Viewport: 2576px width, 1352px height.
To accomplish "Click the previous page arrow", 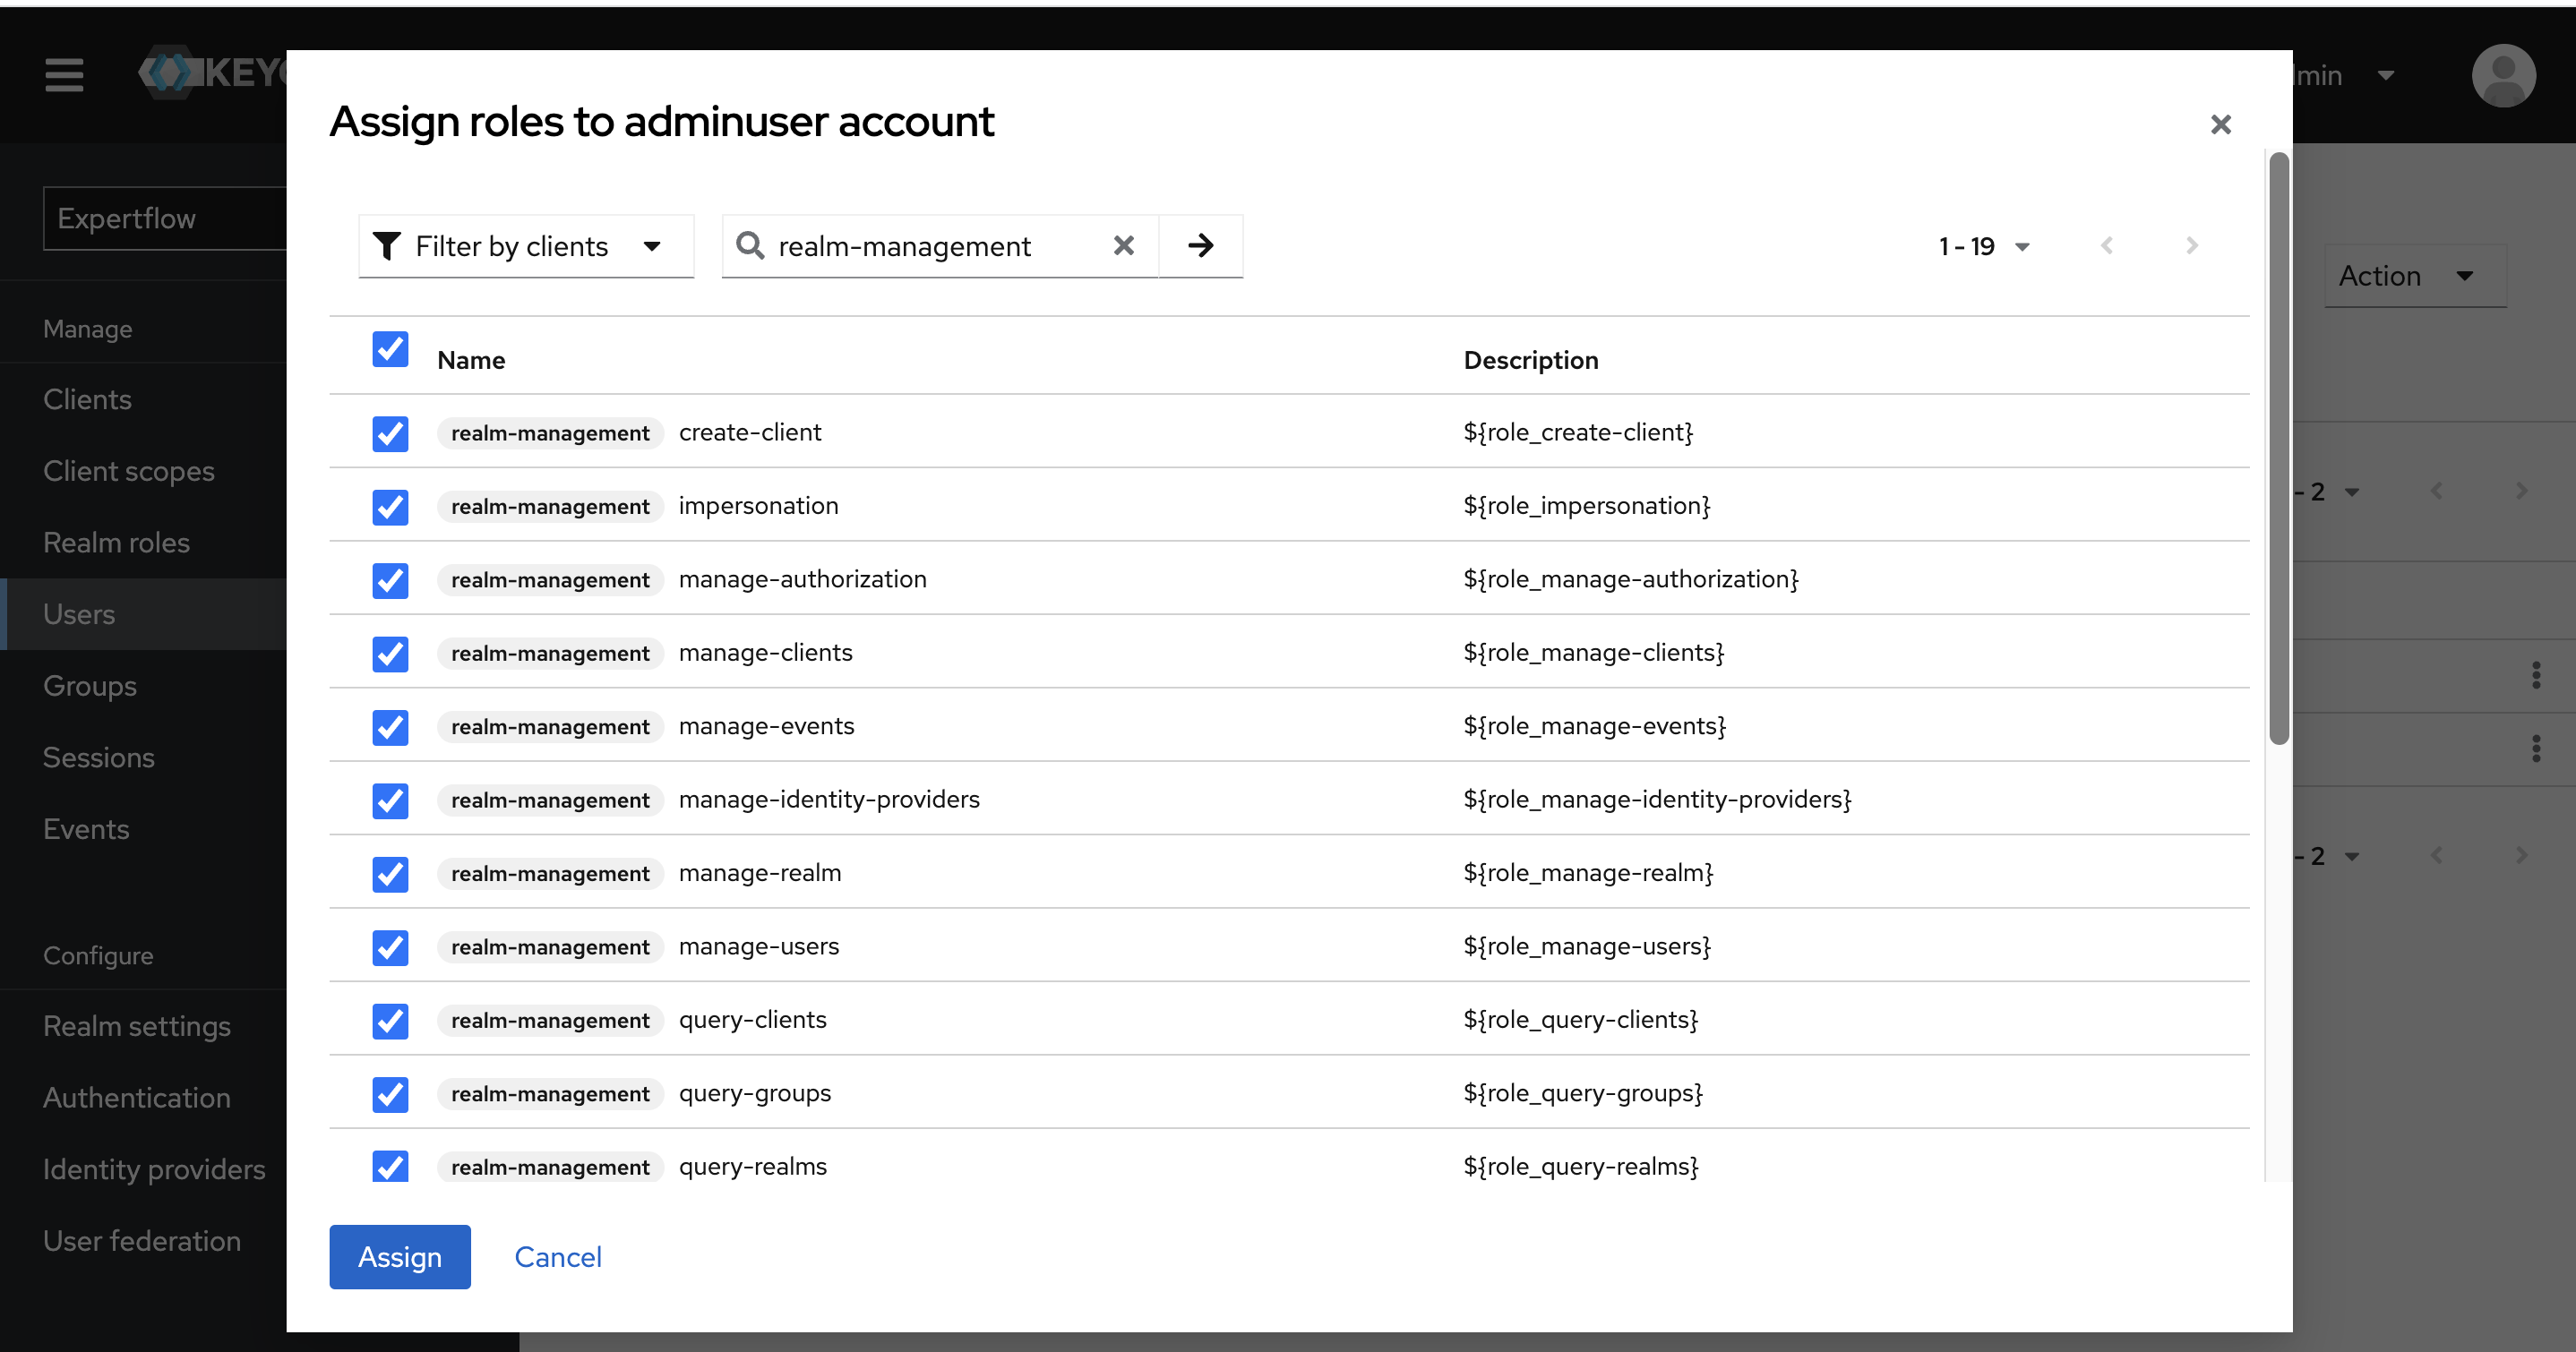I will tap(2107, 245).
